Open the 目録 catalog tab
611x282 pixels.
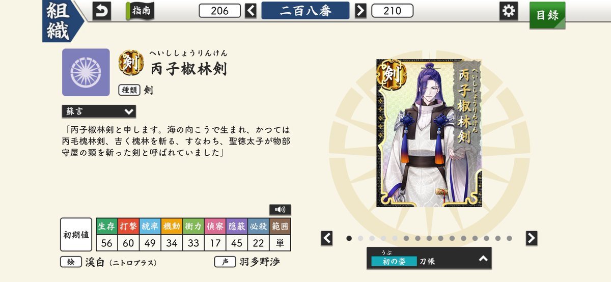547,15
